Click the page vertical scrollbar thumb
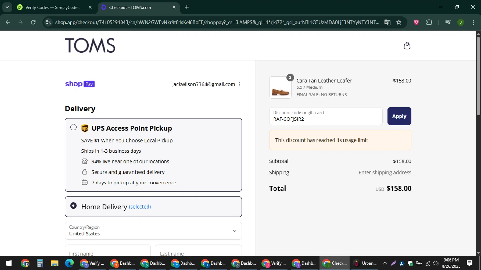Screen dimensions: 481x270 tap(478, 76)
